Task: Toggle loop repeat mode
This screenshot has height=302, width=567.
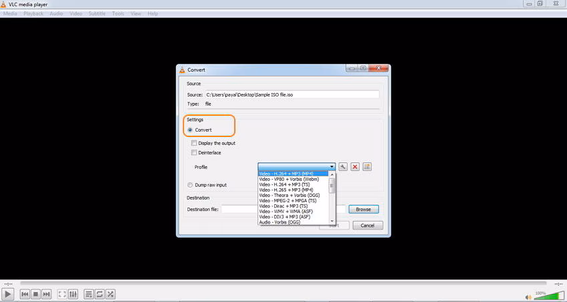Action: pyautogui.click(x=99, y=294)
